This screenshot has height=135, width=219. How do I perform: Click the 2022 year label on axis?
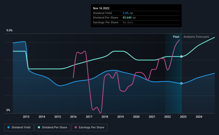[x=168, y=117]
